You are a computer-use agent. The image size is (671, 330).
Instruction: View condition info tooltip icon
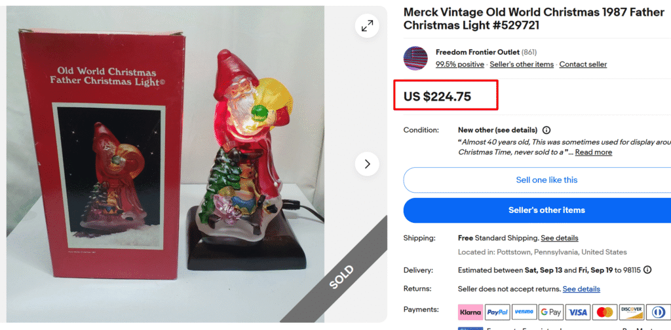tap(546, 130)
